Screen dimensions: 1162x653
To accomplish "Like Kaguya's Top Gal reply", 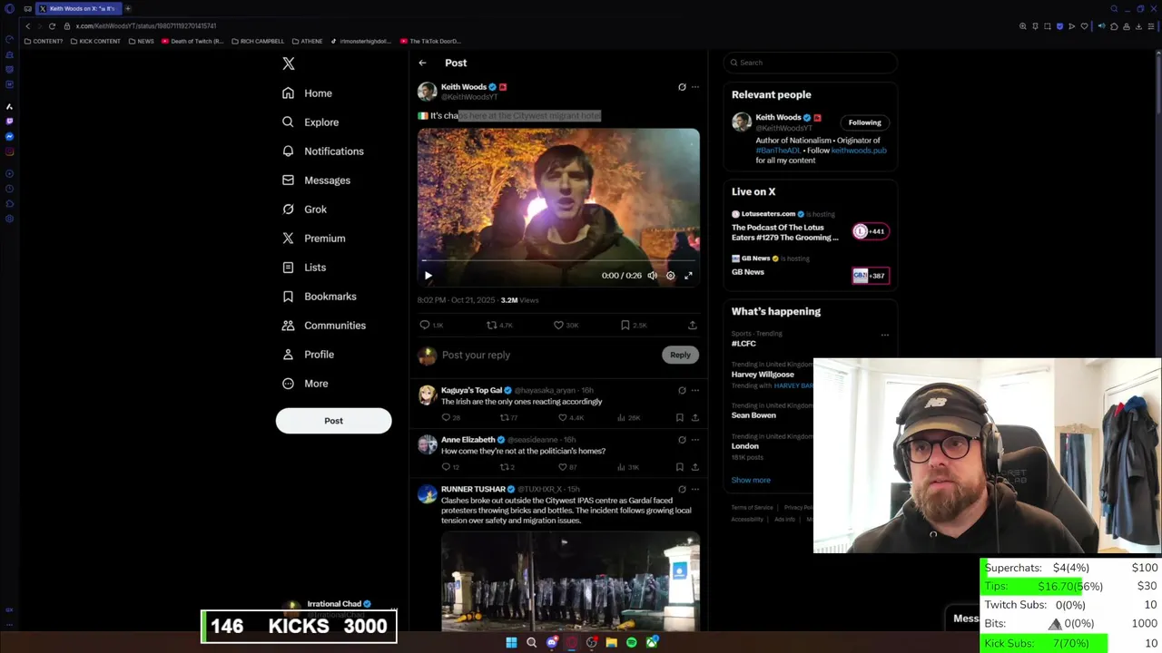I will tap(571, 418).
